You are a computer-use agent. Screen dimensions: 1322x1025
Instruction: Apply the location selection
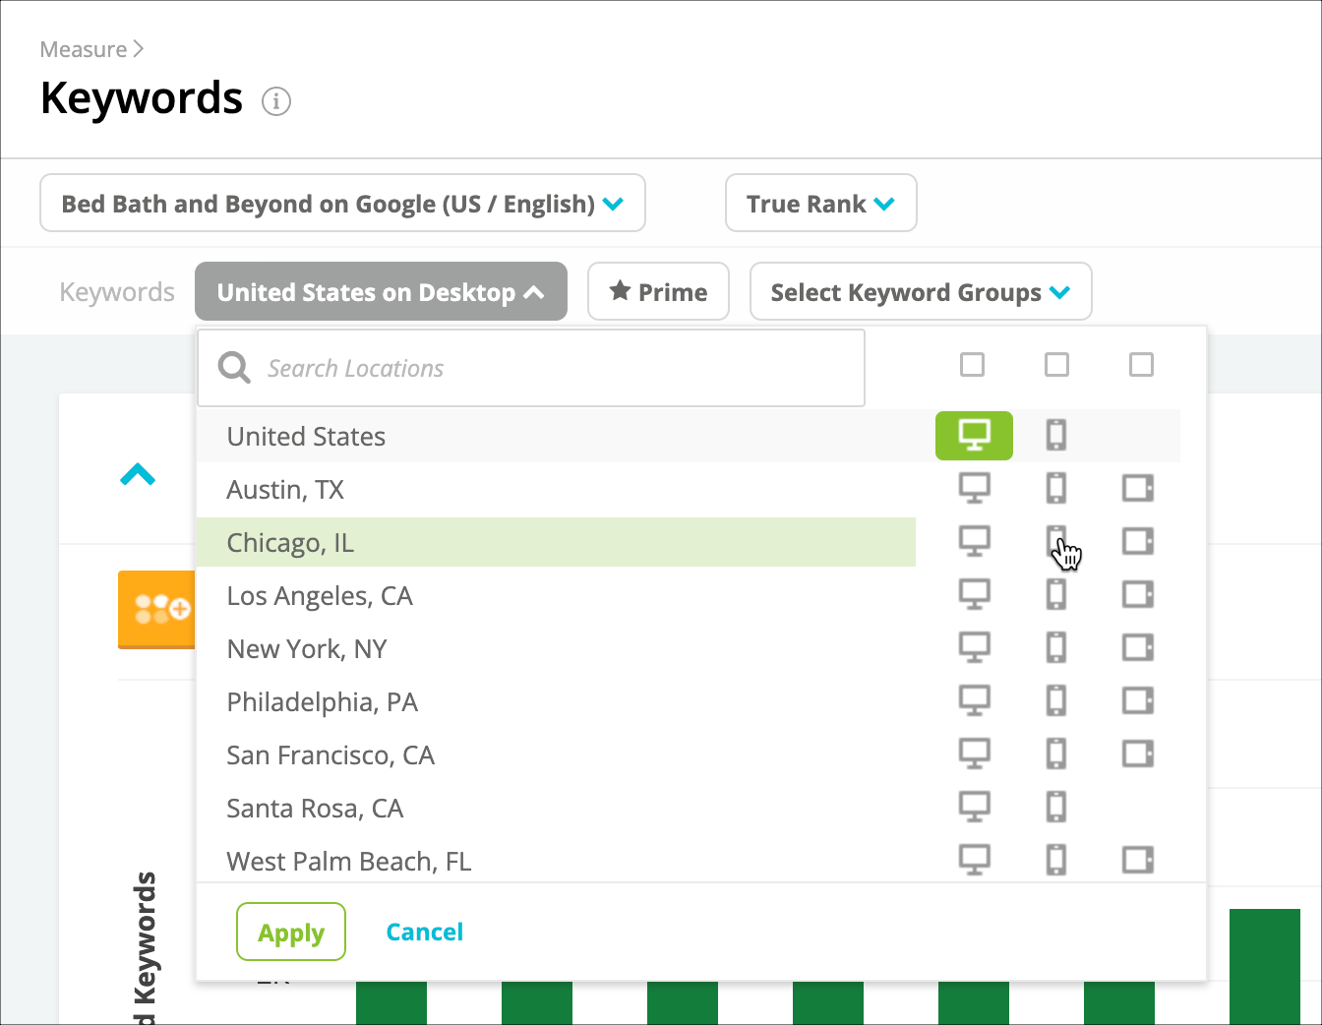pos(291,932)
